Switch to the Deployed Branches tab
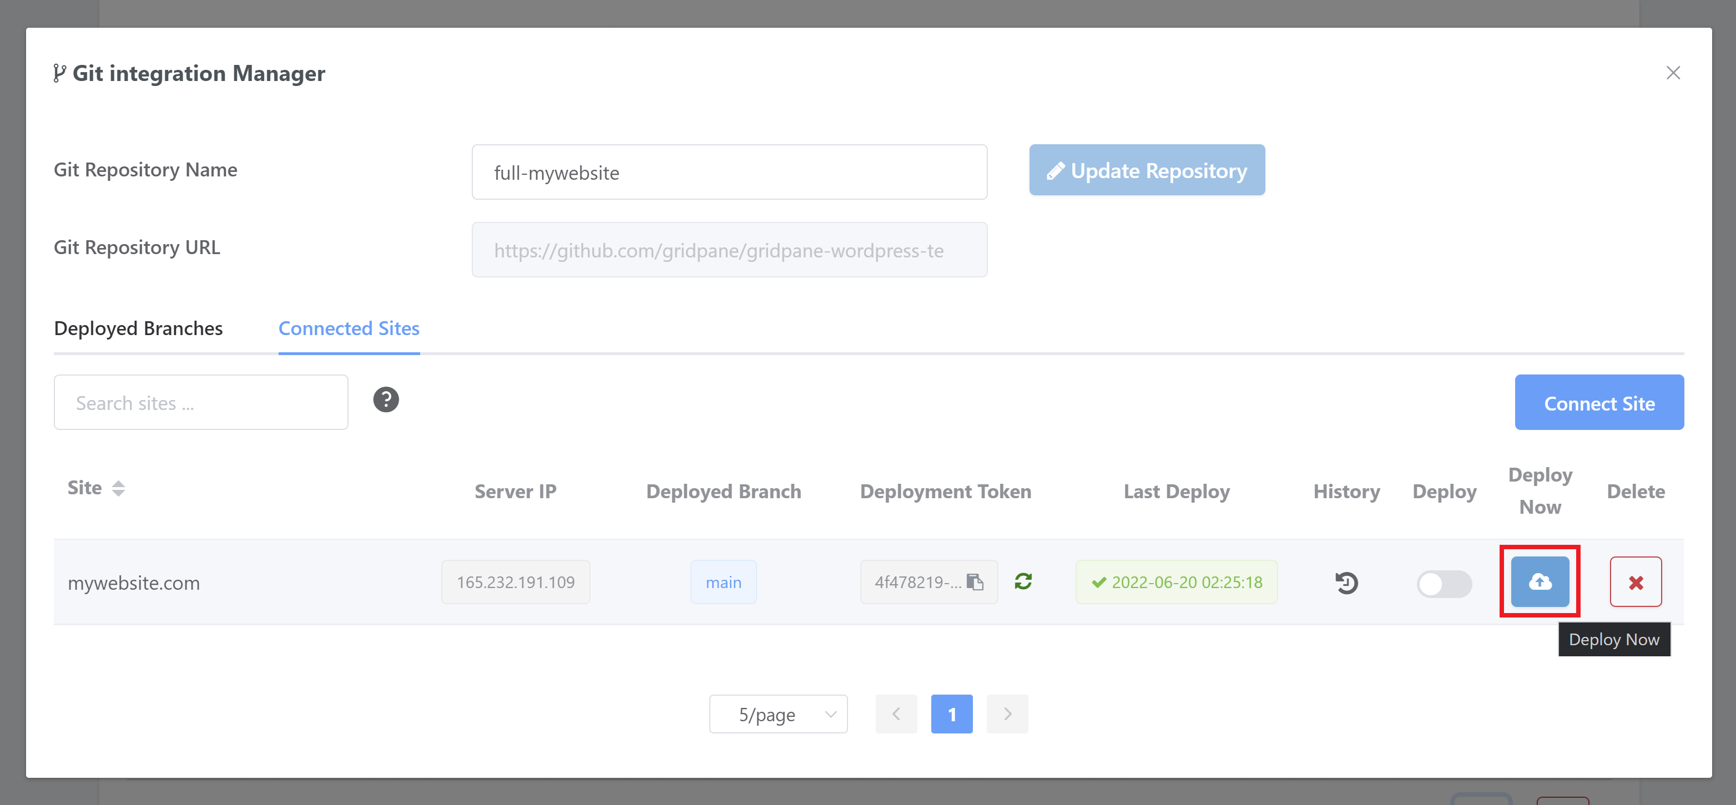The height and width of the screenshot is (805, 1736). click(x=138, y=329)
